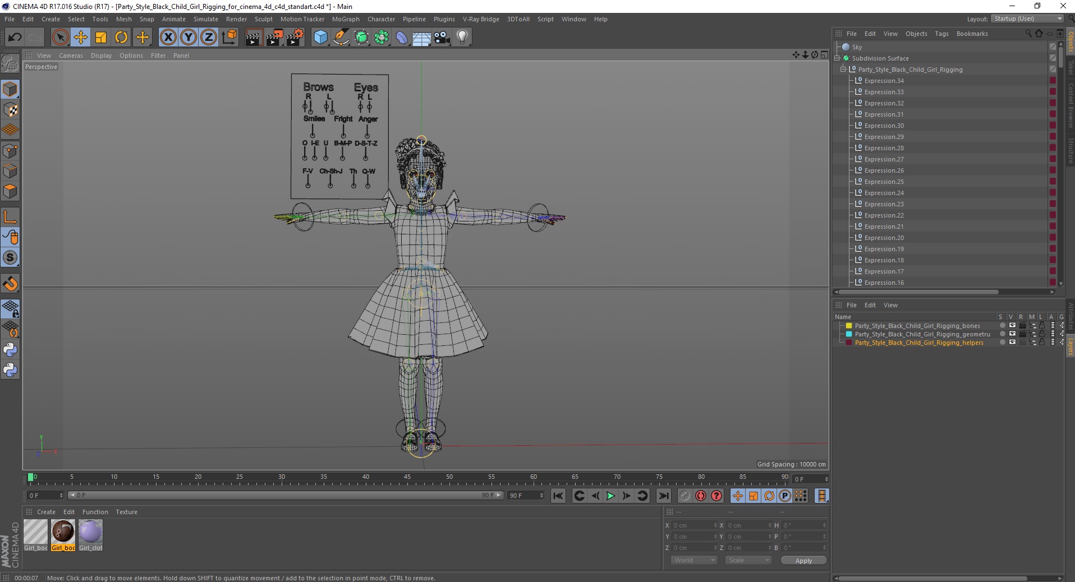Open the Layout dropdown Startup (User)
Screen dimensions: 1075x582
1027,19
